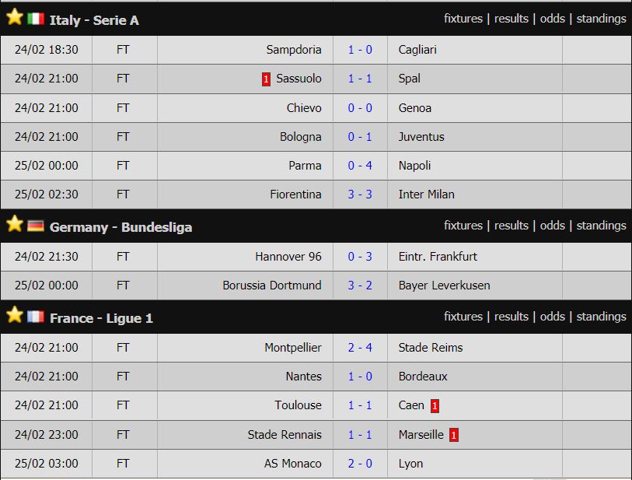Image resolution: width=632 pixels, height=480 pixels.
Task: Click Caen's red card icon
Action: (435, 406)
